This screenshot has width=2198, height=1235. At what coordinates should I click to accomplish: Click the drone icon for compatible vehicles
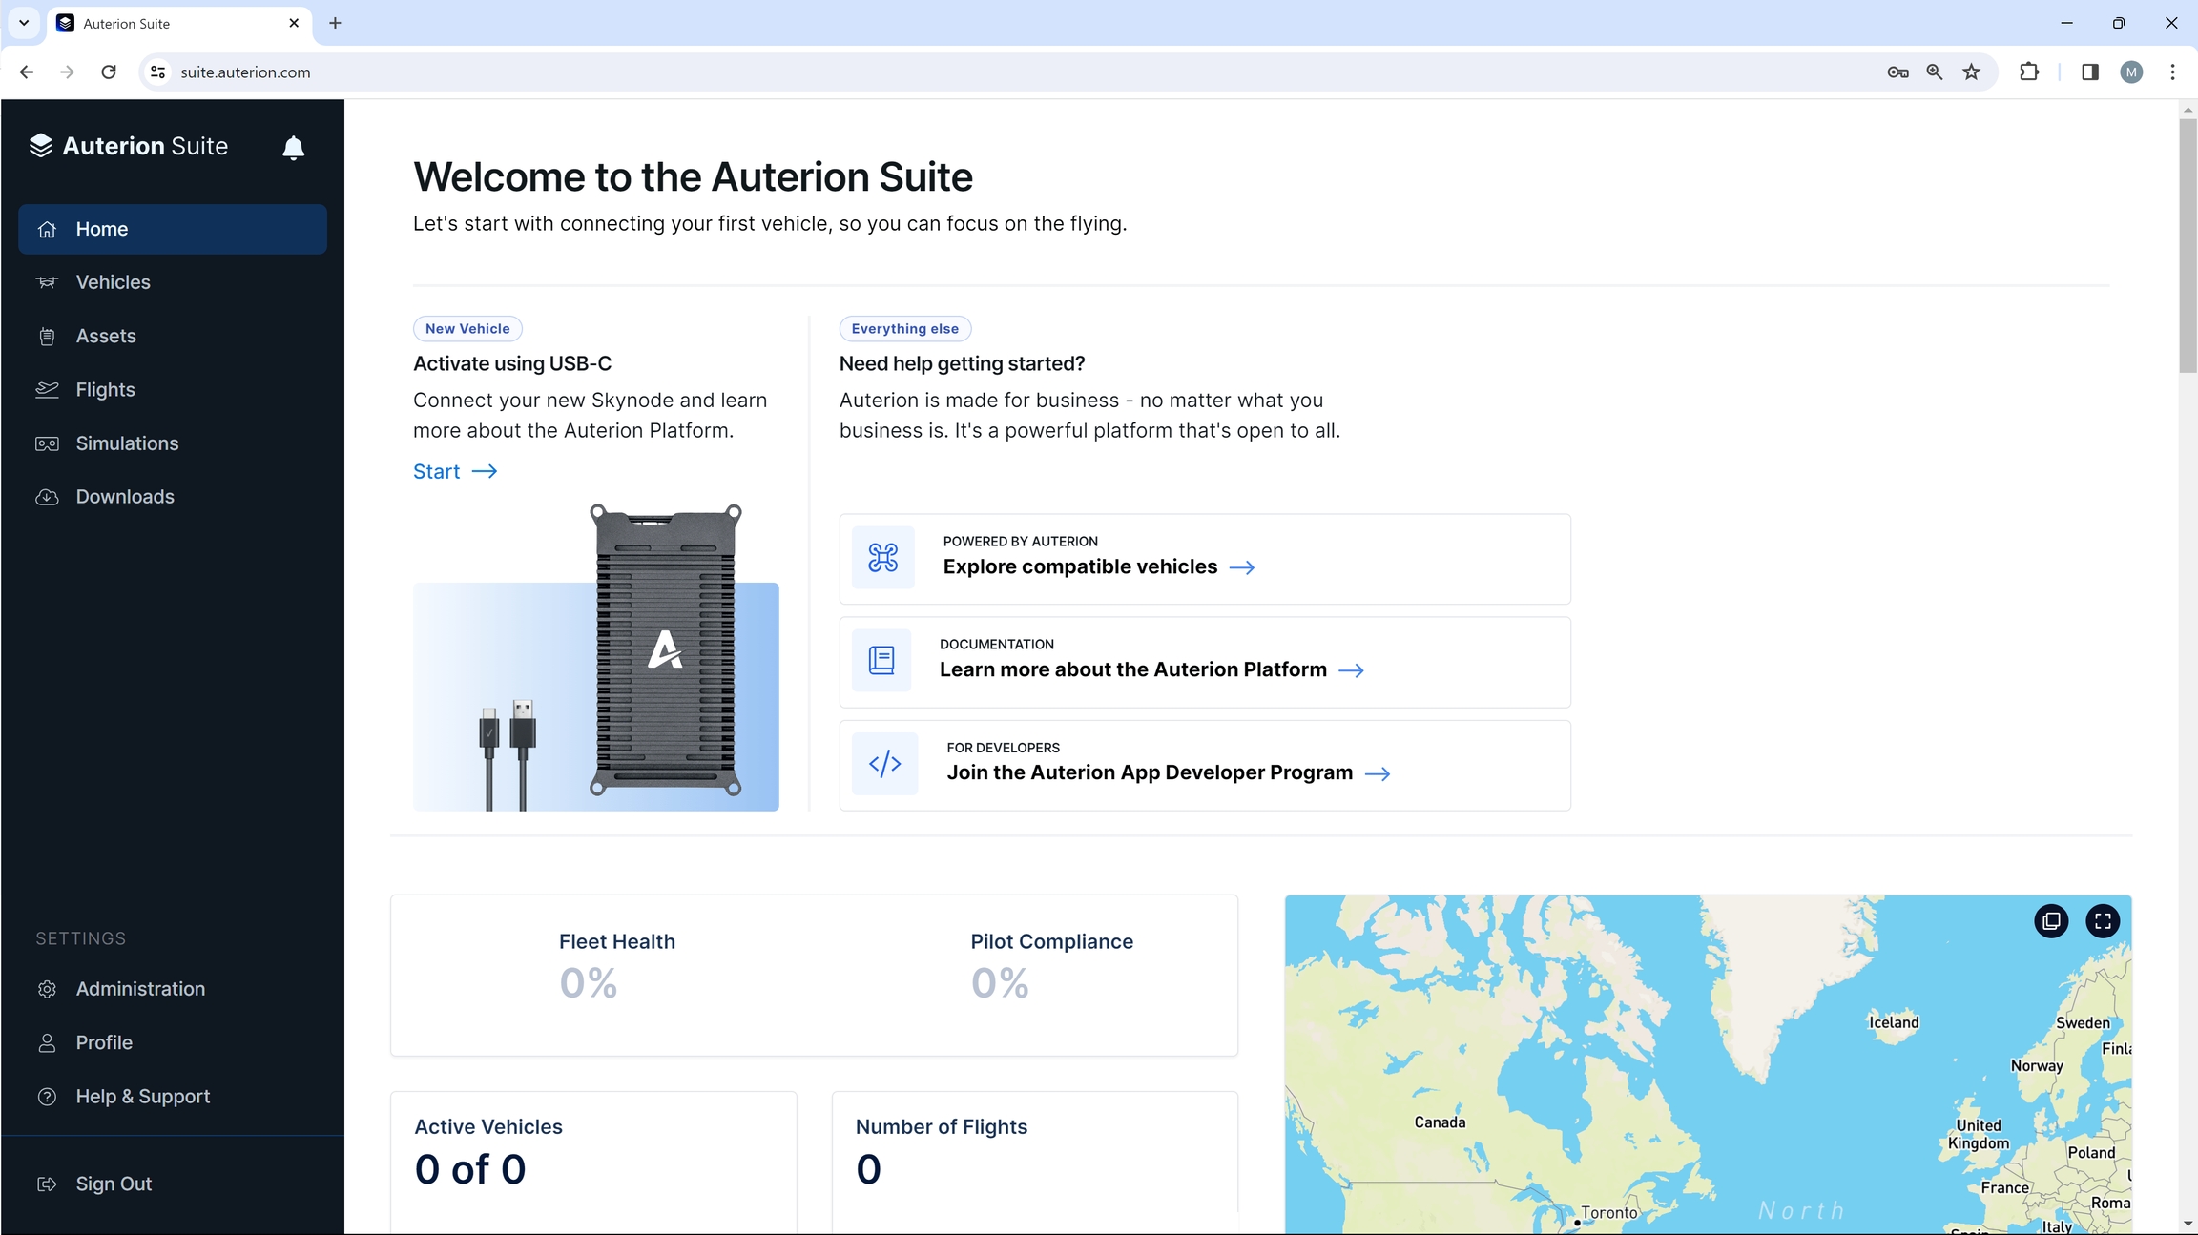pos(882,557)
